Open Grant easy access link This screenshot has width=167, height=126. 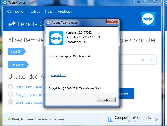click(x=29, y=102)
